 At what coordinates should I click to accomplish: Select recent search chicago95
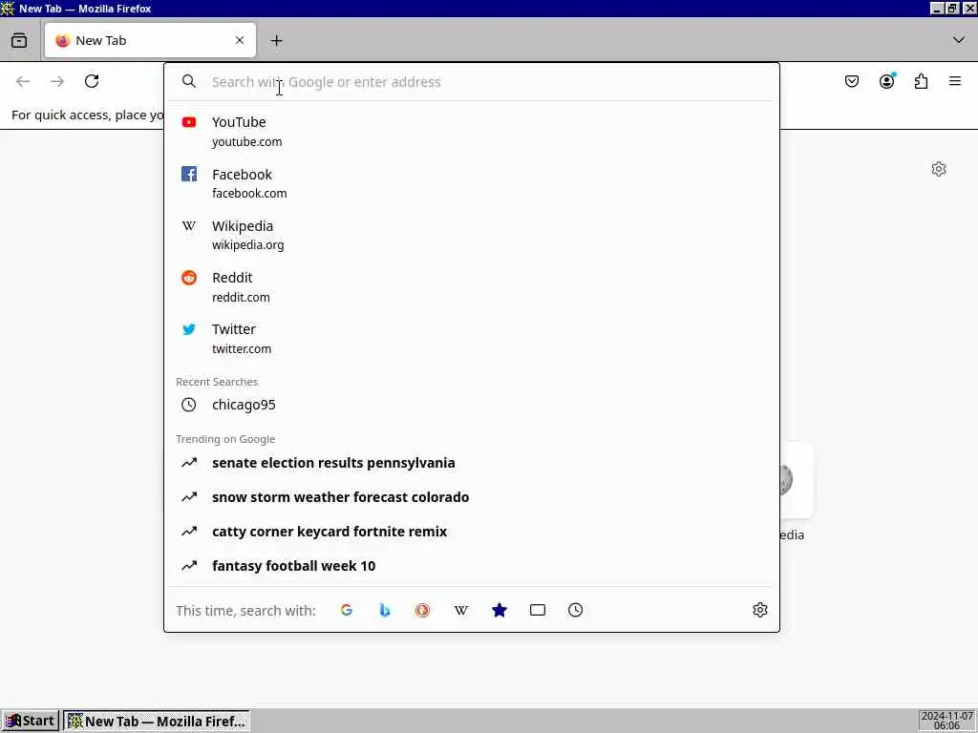[x=472, y=405]
